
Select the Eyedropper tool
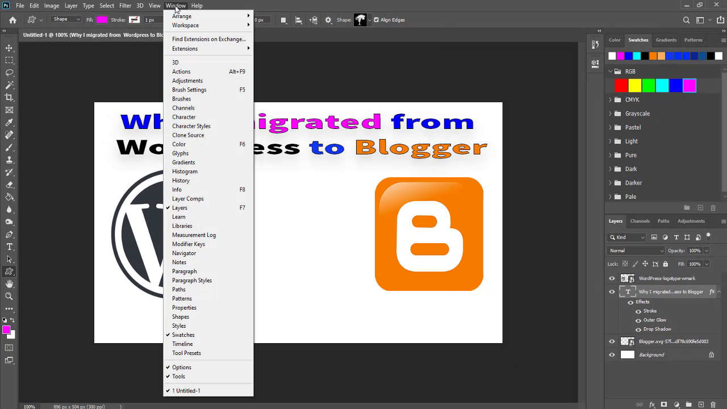click(9, 123)
